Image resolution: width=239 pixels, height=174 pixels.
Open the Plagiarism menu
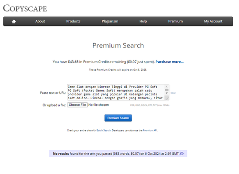click(110, 21)
